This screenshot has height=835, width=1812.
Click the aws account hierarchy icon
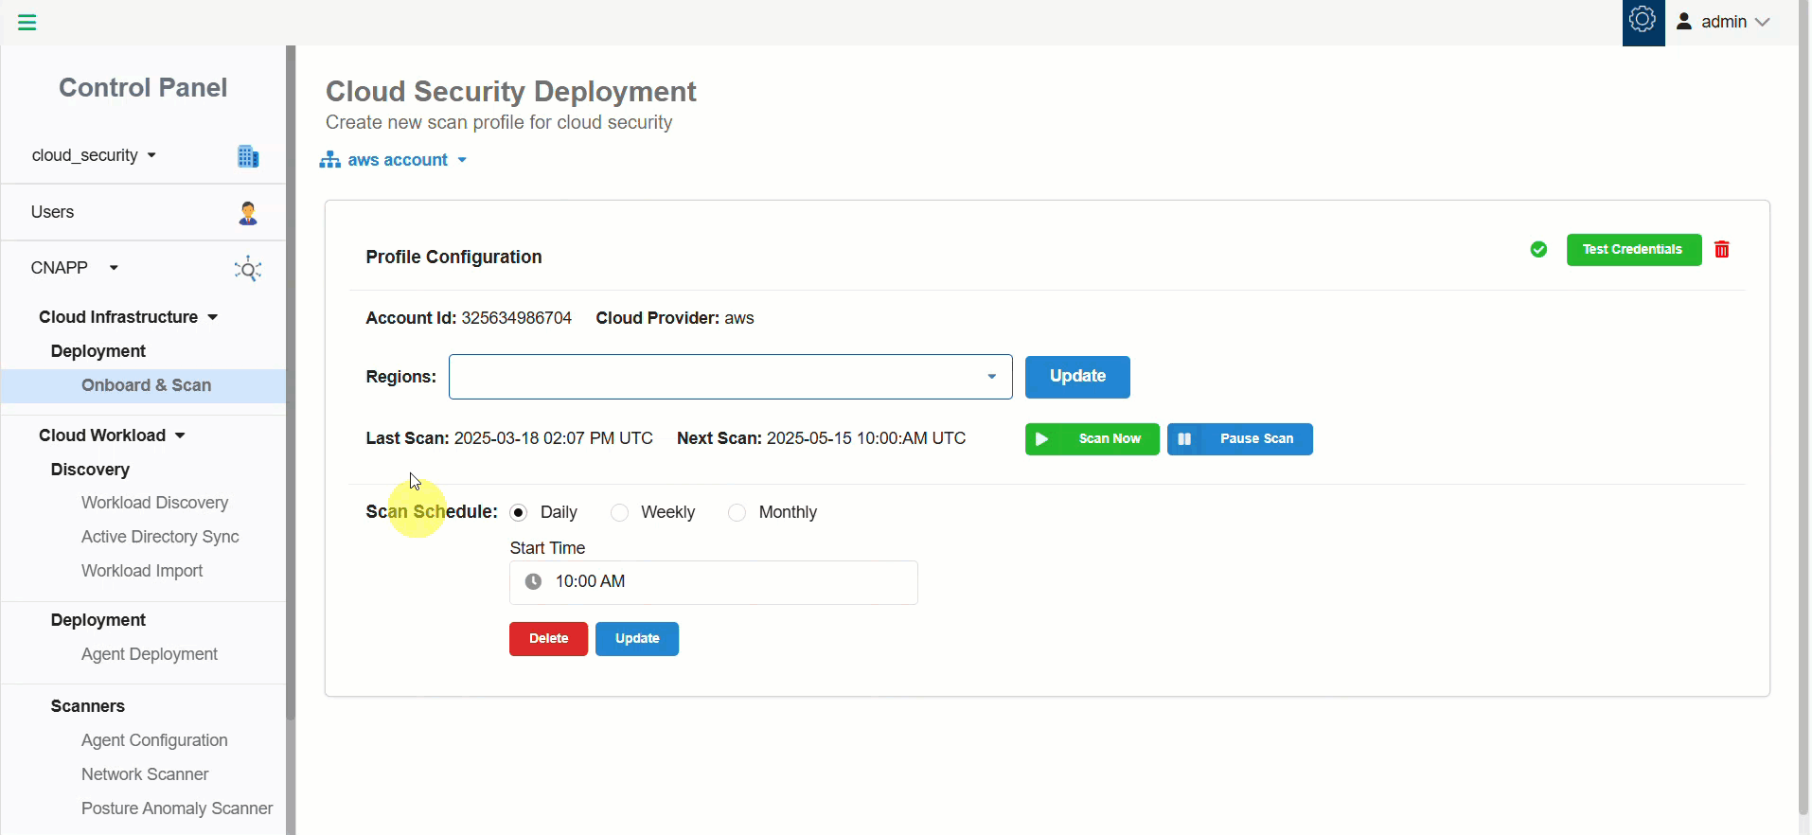click(330, 160)
